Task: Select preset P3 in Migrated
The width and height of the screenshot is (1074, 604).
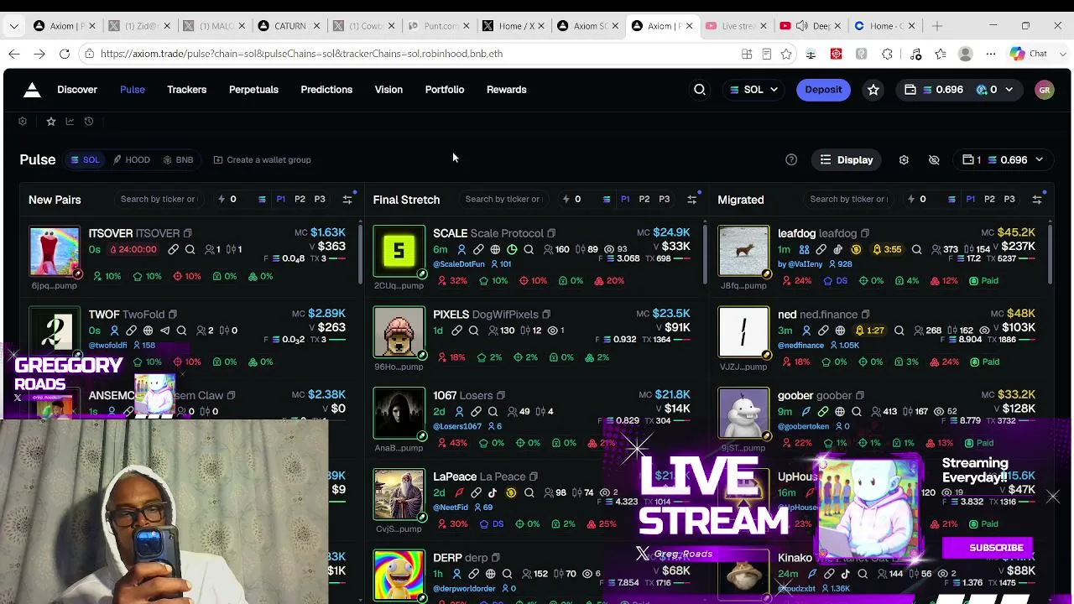Action: [1009, 200]
